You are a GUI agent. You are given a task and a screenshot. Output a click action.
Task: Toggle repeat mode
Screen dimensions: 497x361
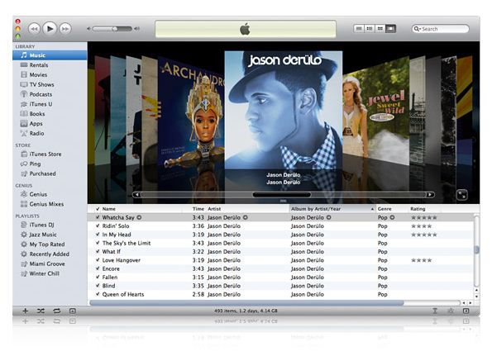pyautogui.click(x=57, y=311)
